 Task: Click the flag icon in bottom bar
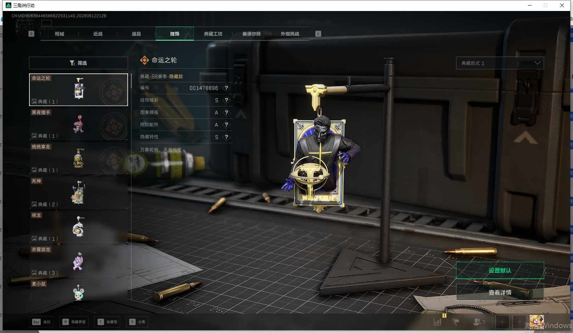click(456, 322)
